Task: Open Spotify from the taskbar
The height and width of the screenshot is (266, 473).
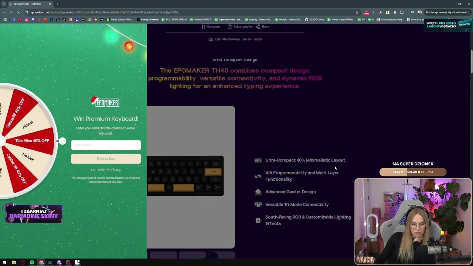Action: coord(32,263)
